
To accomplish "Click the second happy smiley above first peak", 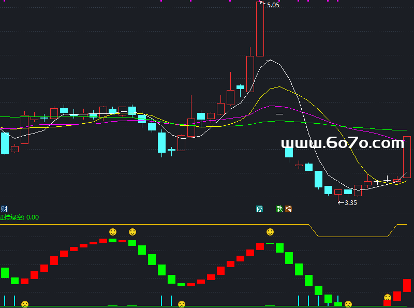I will [x=132, y=231].
